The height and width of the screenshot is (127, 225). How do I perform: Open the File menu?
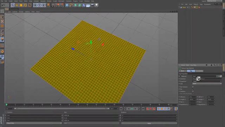click(2, 1)
